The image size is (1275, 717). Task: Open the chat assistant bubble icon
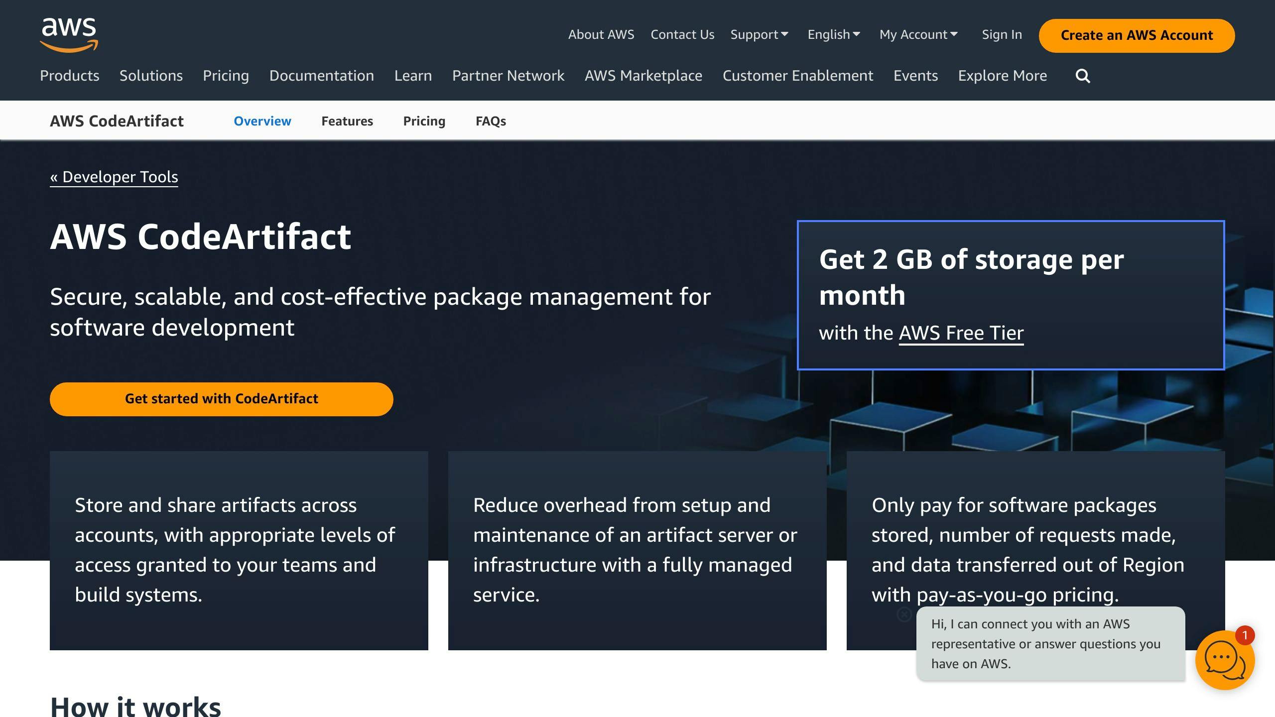[x=1225, y=660]
